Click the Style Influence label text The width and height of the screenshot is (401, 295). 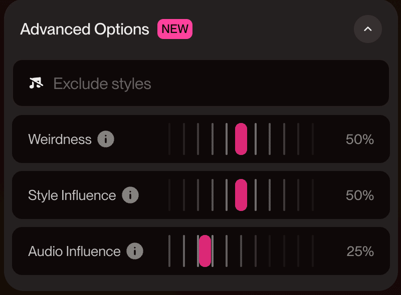pos(72,195)
